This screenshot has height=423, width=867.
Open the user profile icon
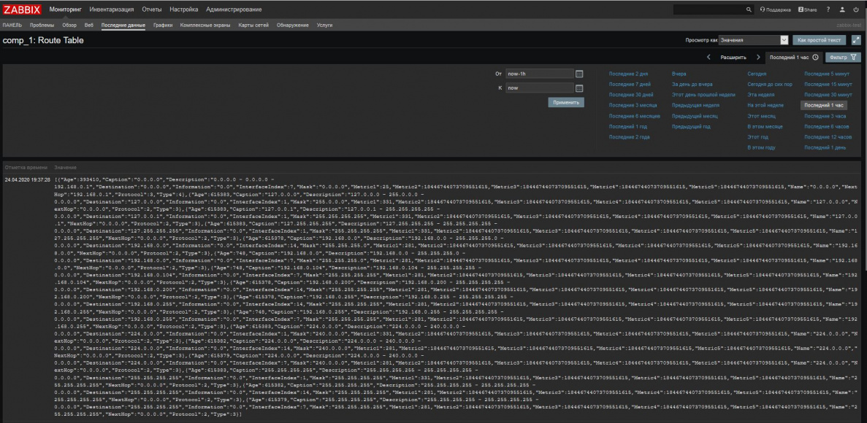(x=843, y=9)
